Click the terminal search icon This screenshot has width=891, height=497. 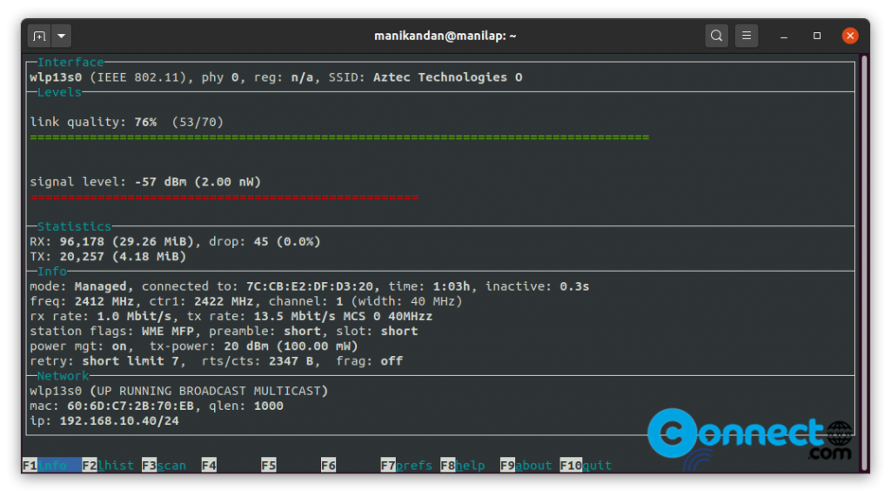(x=716, y=36)
